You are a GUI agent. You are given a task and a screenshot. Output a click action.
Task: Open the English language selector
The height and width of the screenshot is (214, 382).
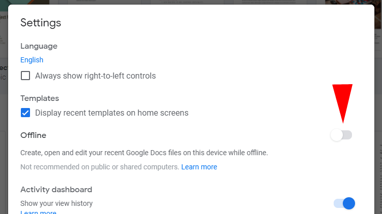pos(32,60)
